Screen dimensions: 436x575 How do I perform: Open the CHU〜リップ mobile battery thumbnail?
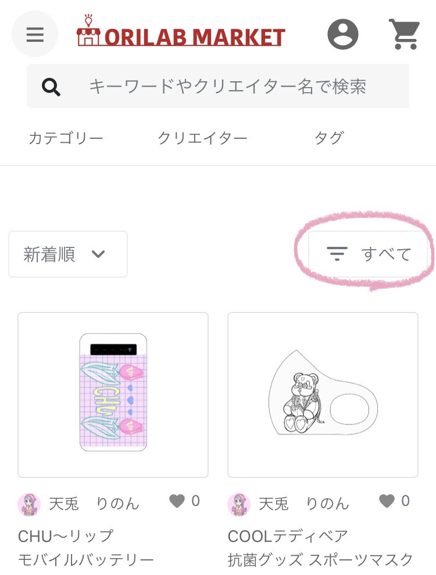(113, 395)
